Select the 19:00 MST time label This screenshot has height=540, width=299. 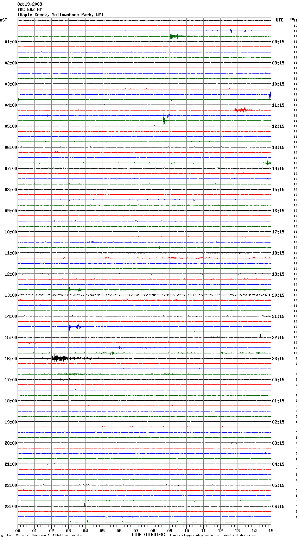click(11, 422)
